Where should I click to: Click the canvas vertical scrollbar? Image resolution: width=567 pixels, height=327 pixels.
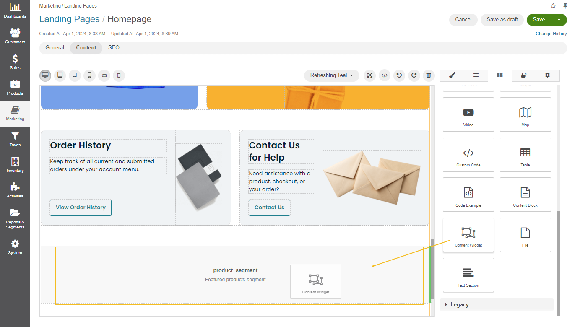click(432, 268)
